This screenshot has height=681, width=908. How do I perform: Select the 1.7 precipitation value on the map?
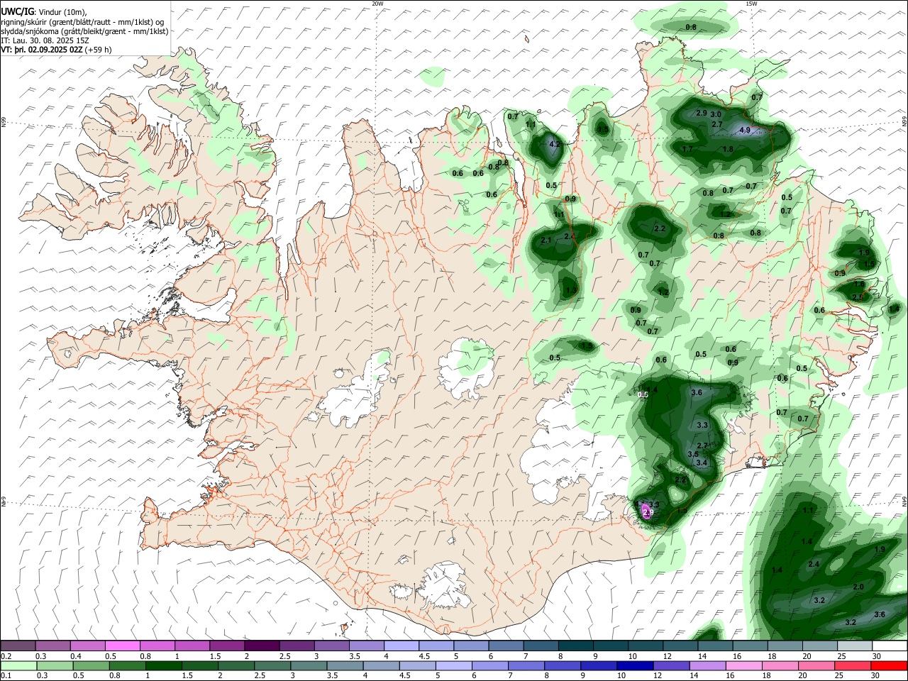[x=687, y=150]
